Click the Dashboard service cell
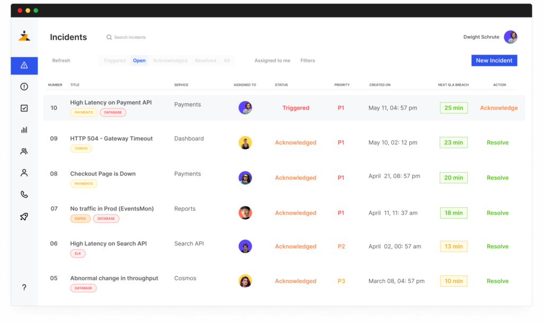The height and width of the screenshot is (324, 543). (x=189, y=138)
